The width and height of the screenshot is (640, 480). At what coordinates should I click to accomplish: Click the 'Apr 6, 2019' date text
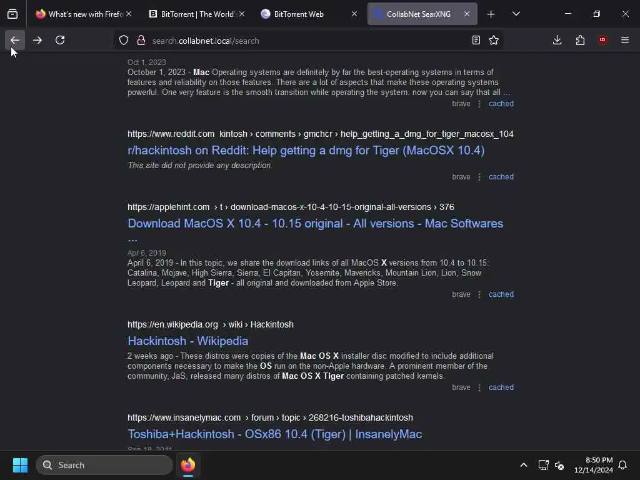tap(146, 252)
